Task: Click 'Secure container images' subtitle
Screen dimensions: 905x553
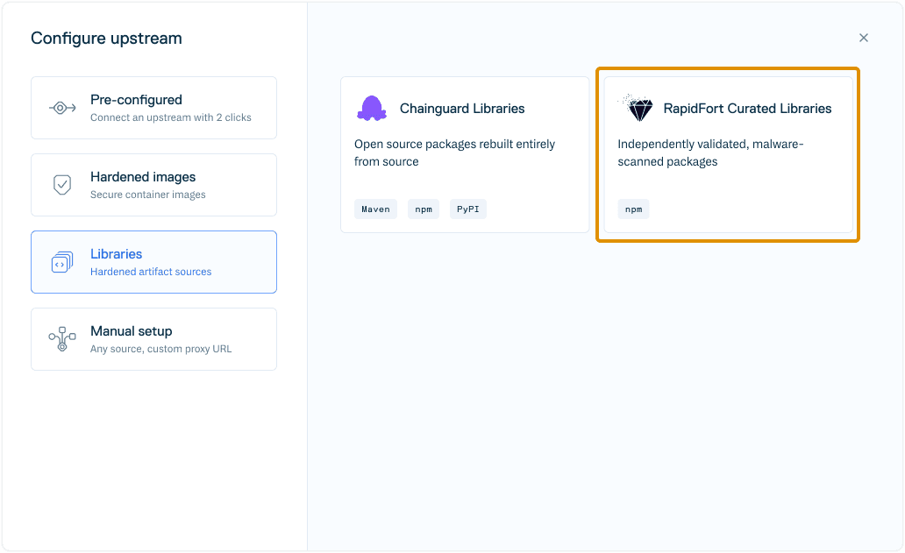Action: 147,195
